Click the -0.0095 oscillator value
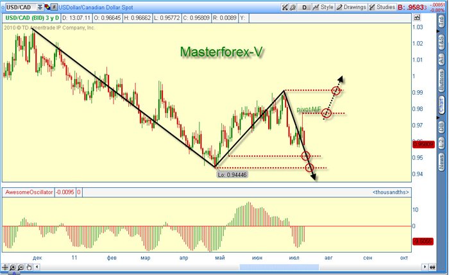 65,192
